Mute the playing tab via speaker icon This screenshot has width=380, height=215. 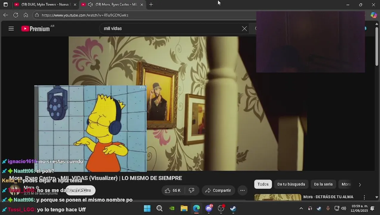point(90,4)
